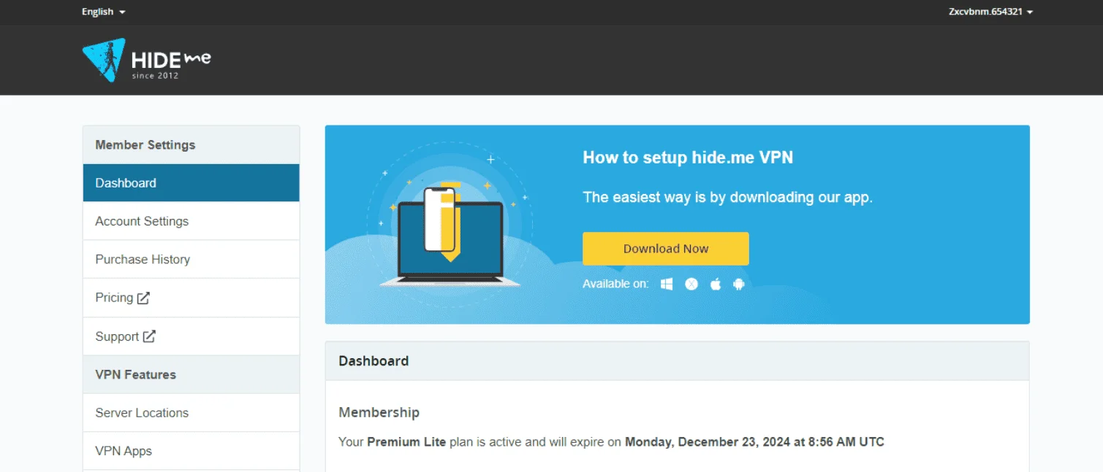Image resolution: width=1103 pixels, height=472 pixels.
Task: Click the Windows platform icon
Action: tap(667, 284)
